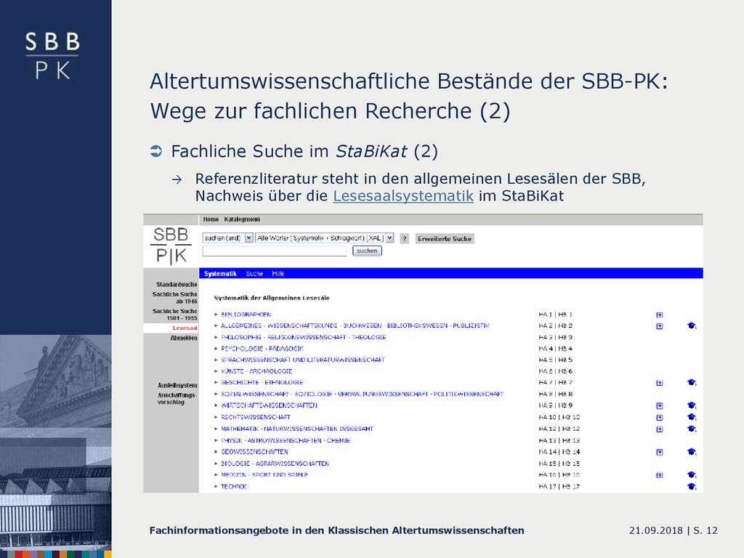This screenshot has width=744, height=558.
Task: Select the Systematik tab
Action: point(220,274)
